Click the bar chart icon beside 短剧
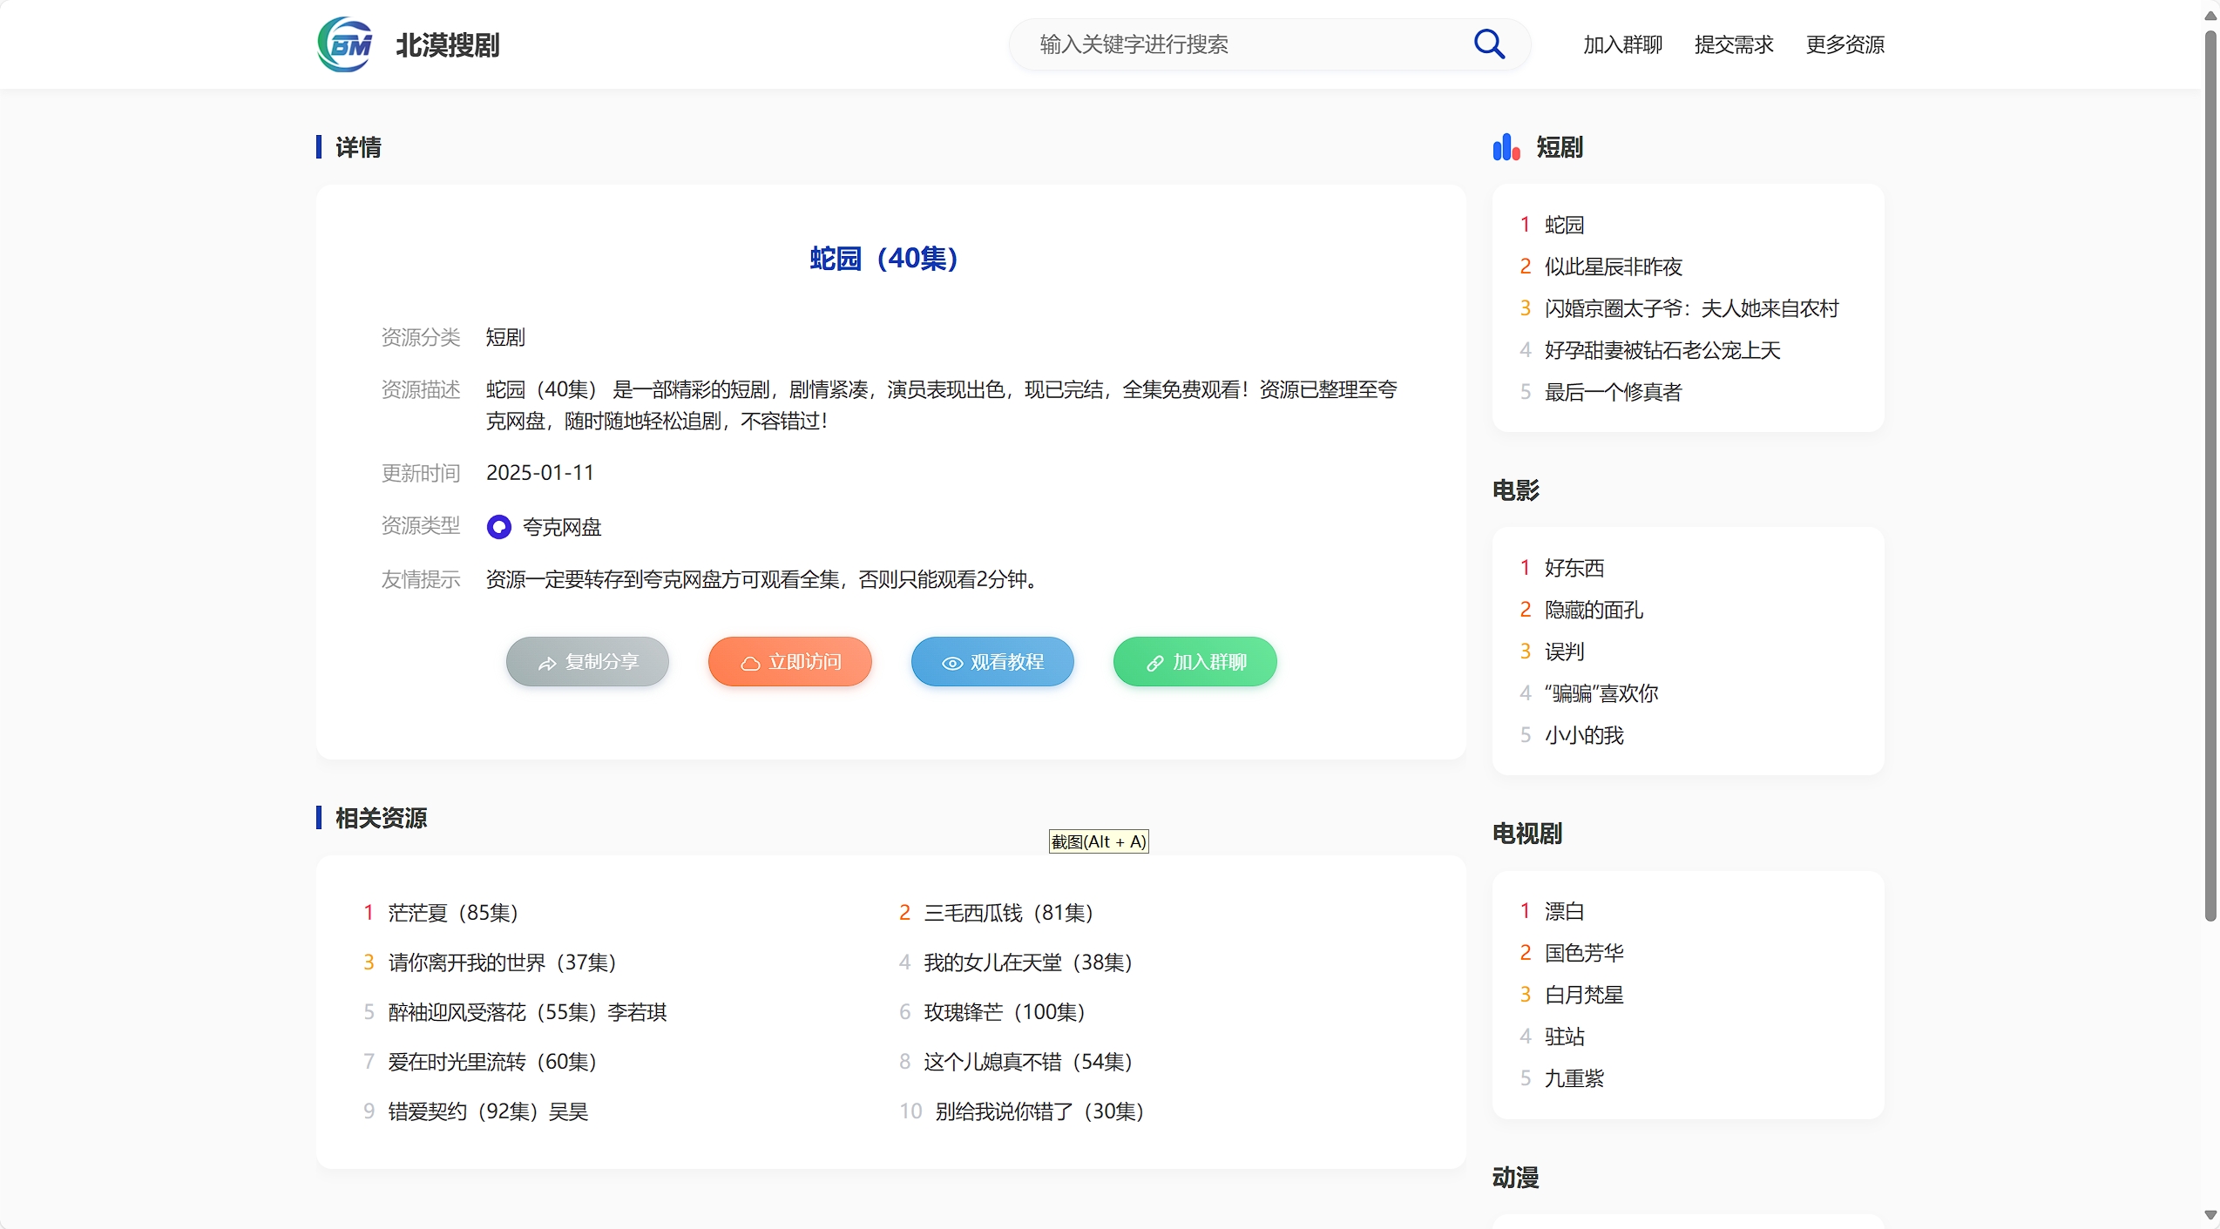The image size is (2220, 1229). tap(1506, 147)
